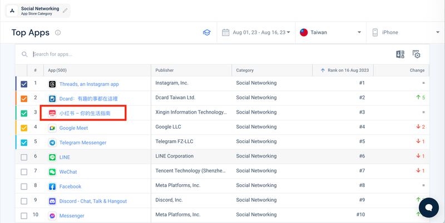Open the iPhone device dropdown
This screenshot has width=445, height=223.
[406, 33]
